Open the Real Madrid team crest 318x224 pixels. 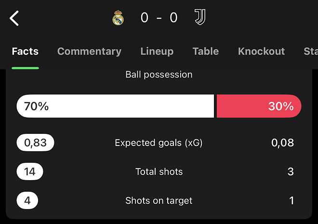coord(118,18)
